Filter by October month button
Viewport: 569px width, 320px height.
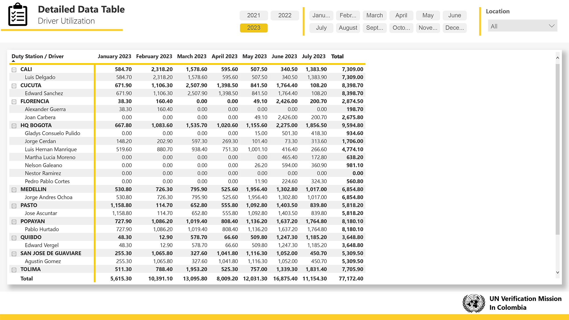[401, 28]
